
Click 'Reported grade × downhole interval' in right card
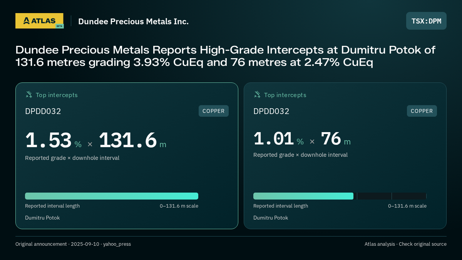click(301, 155)
